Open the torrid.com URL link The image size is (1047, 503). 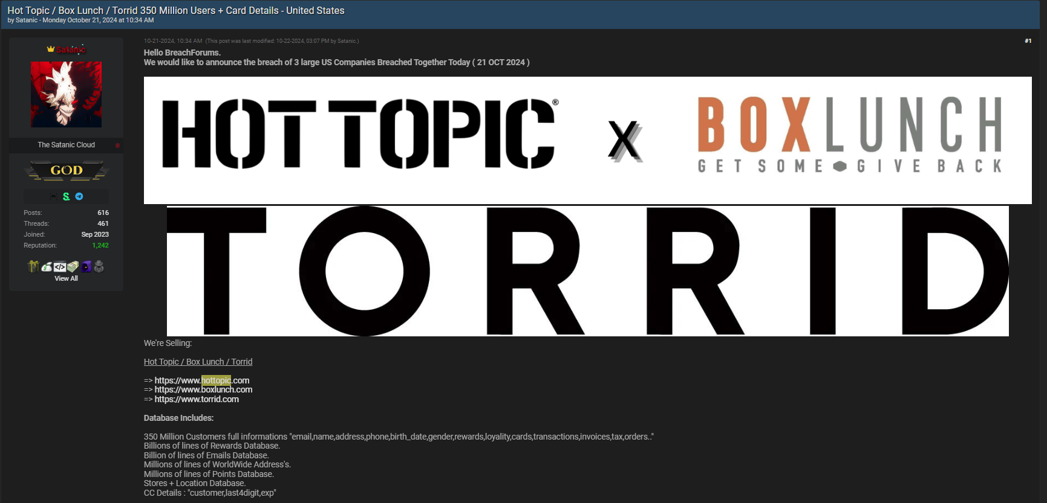pos(197,399)
